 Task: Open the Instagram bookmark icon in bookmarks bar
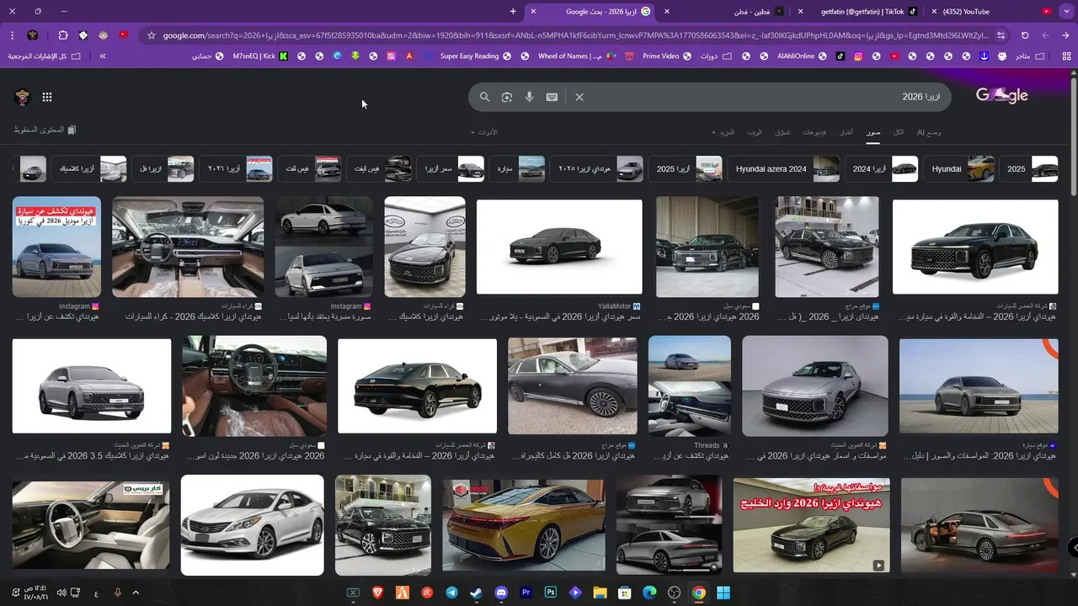[858, 56]
